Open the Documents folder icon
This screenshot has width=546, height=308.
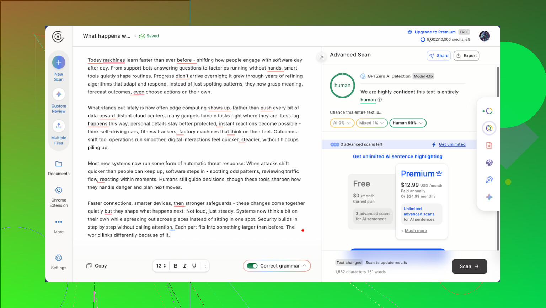[59, 164]
